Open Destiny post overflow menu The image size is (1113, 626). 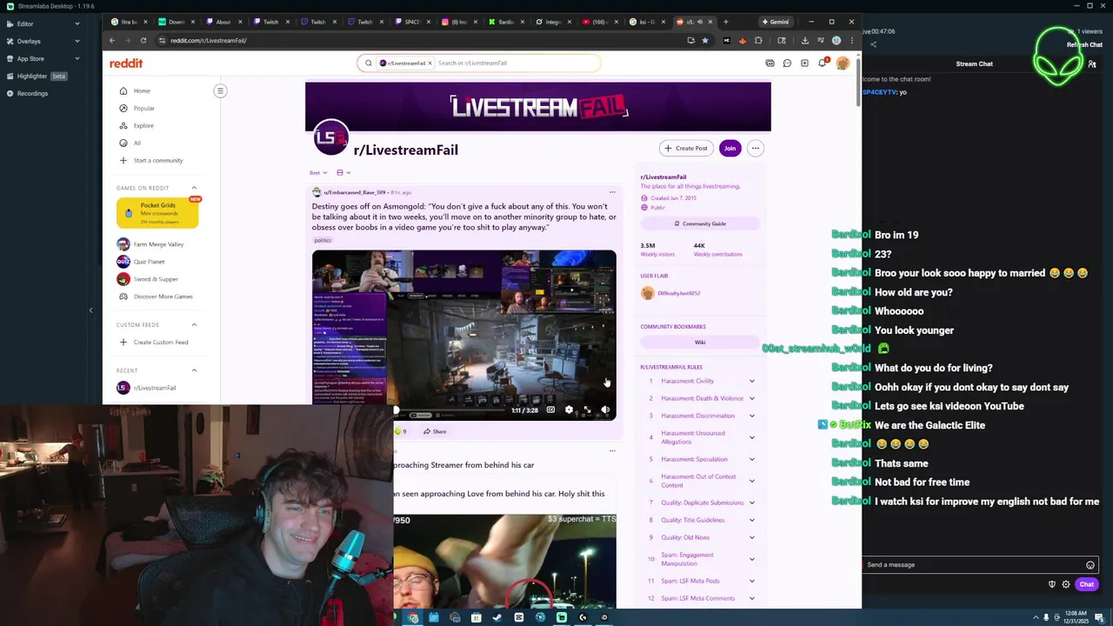612,192
